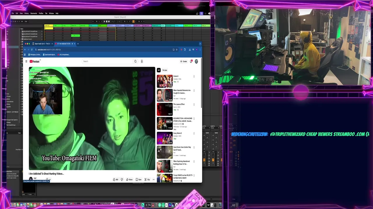
Task: Switch to Super Audio Cart 2 browser tab
Action: pyautogui.click(x=43, y=44)
